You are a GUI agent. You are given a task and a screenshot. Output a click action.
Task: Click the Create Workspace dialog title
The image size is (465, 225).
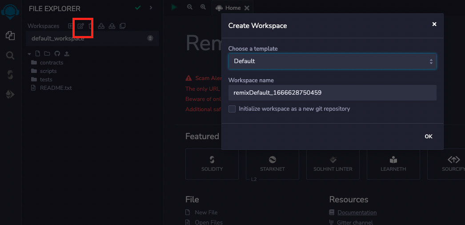257,26
